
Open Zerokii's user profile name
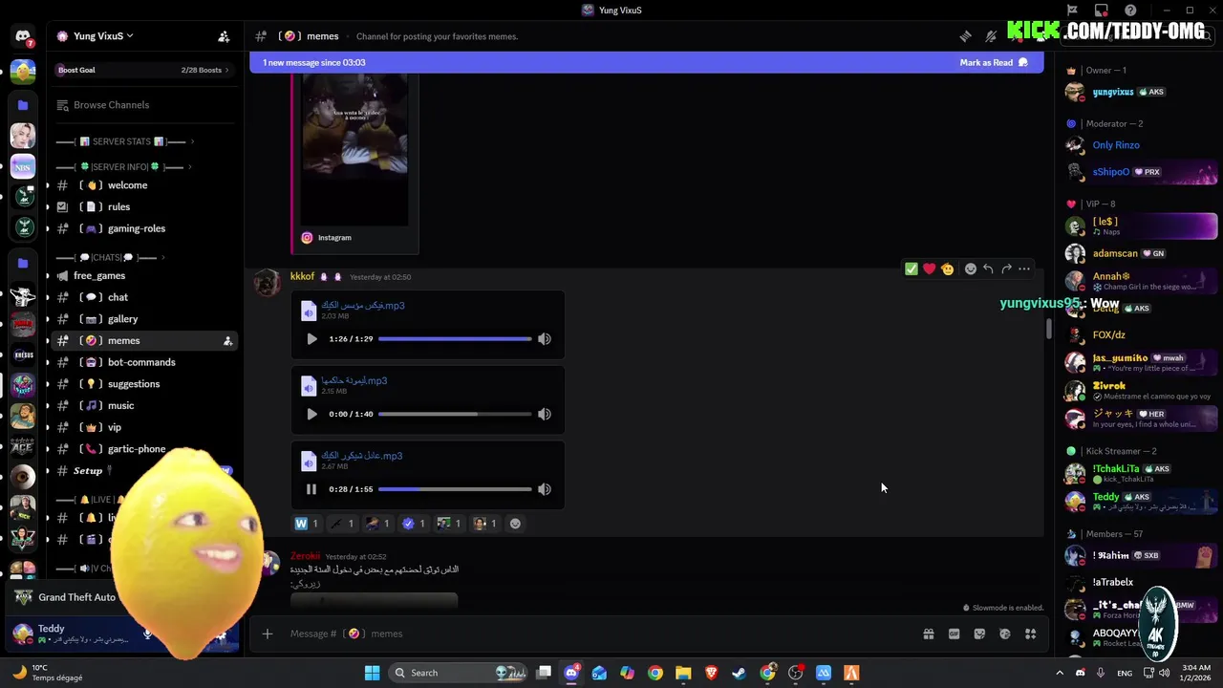306,556
